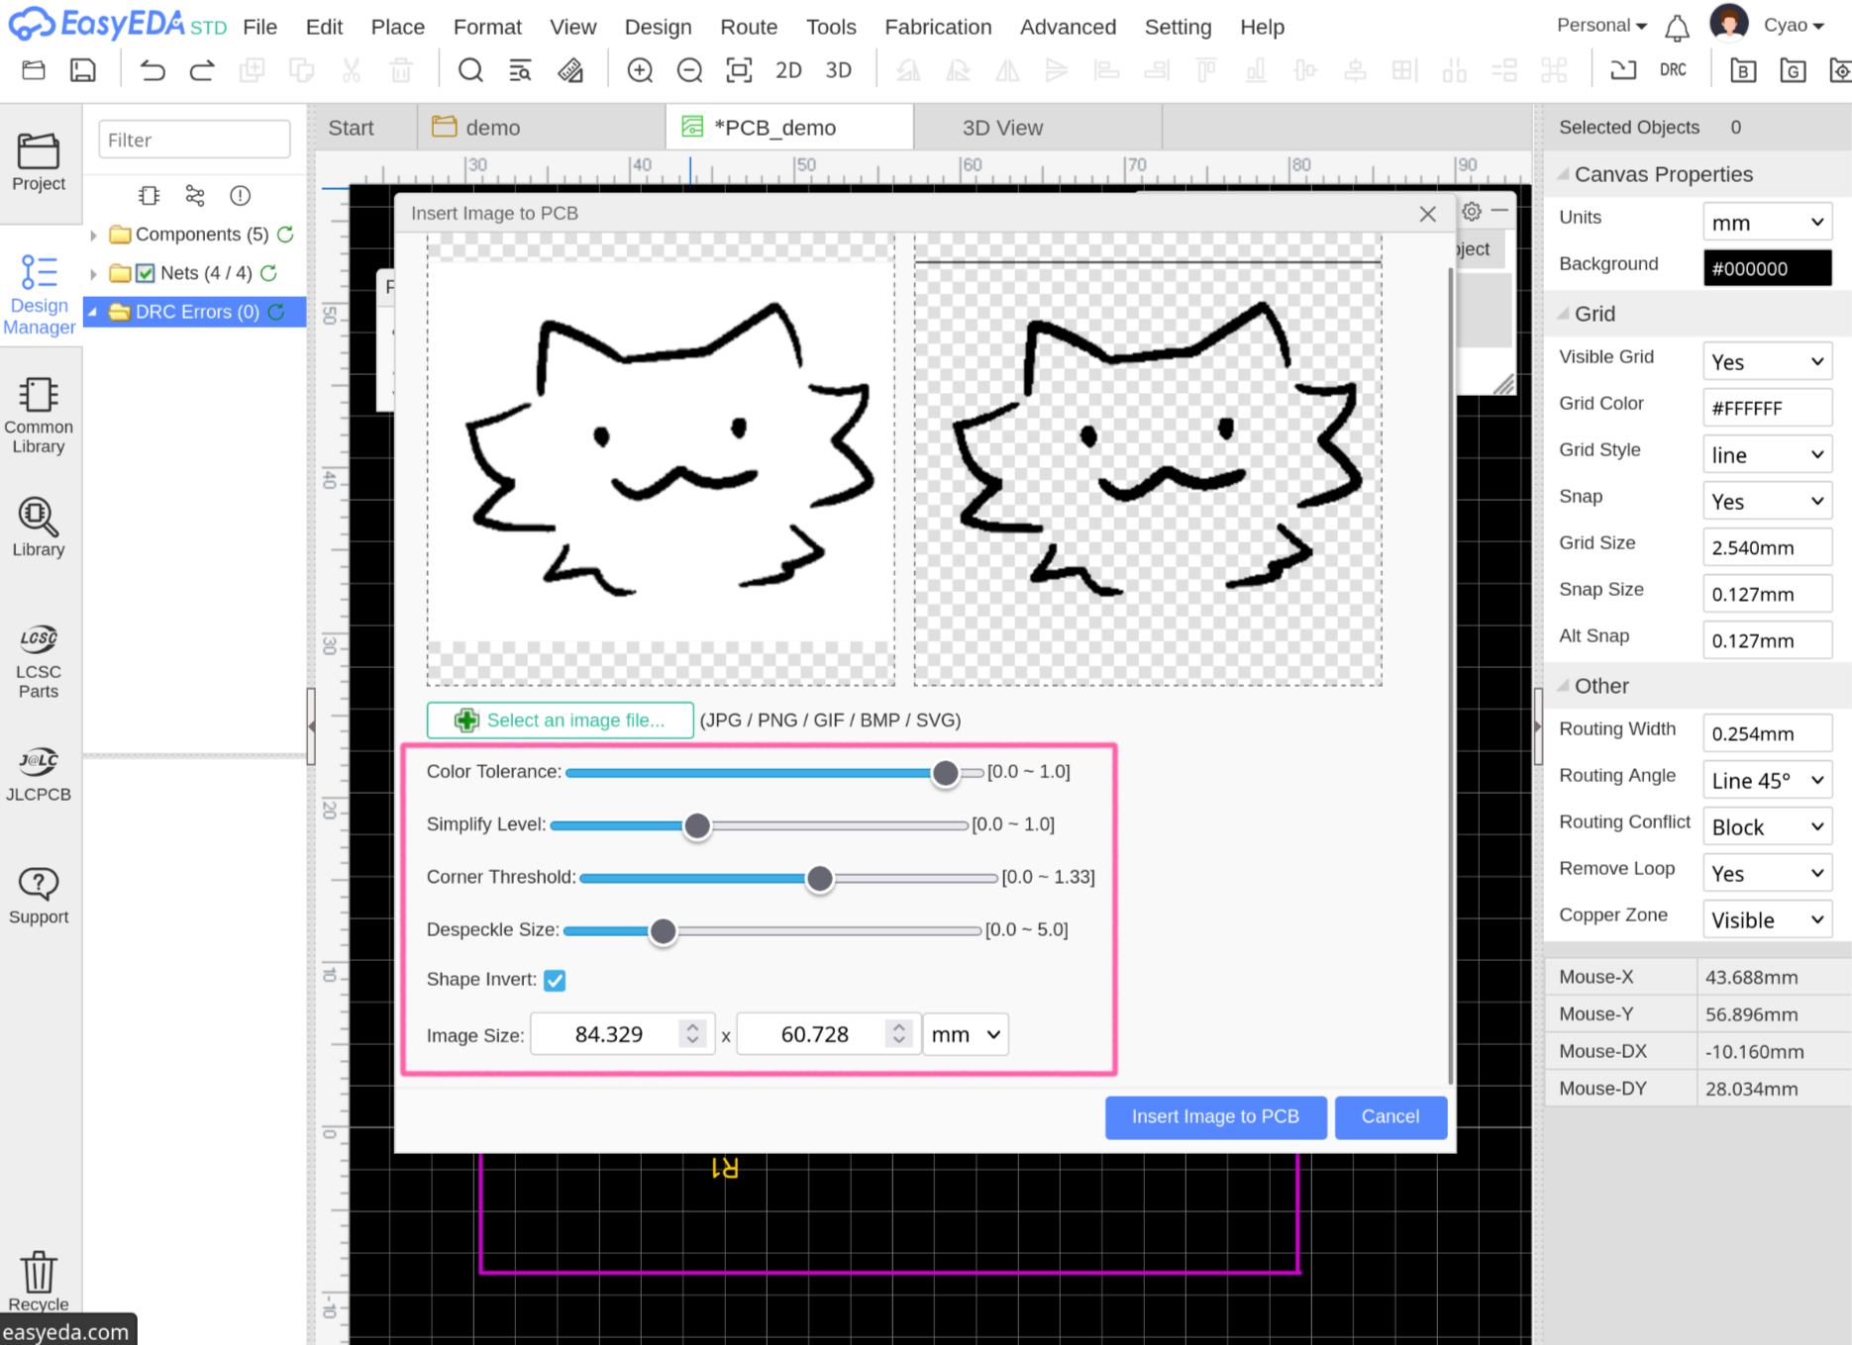Uncheck the Shape Invert checkbox
Screen dimensions: 1852x1345
pos(555,980)
